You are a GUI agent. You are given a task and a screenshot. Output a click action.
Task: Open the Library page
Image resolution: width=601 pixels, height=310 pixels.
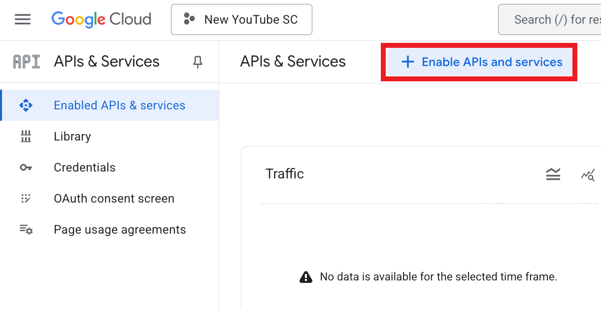click(x=72, y=137)
